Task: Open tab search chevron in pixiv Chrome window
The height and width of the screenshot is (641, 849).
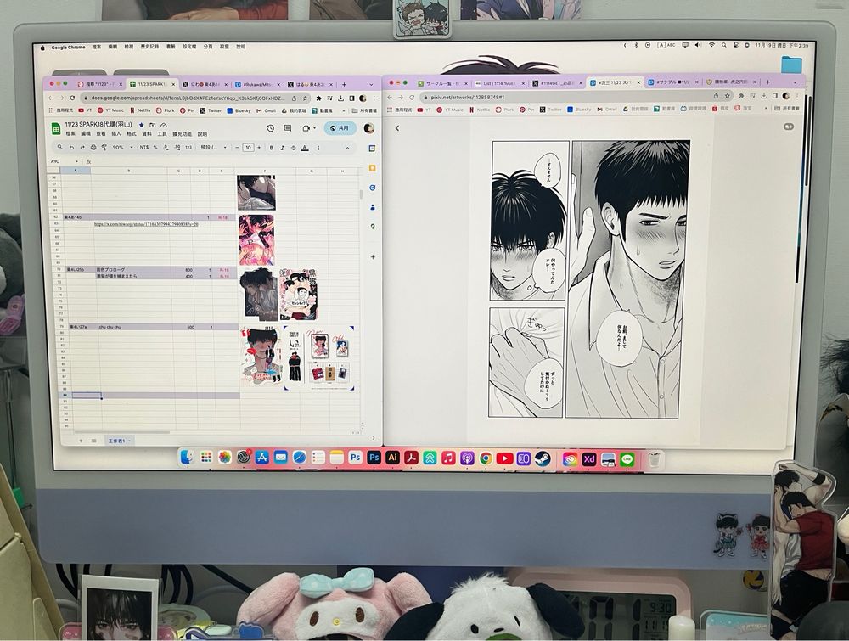Action: [x=795, y=82]
